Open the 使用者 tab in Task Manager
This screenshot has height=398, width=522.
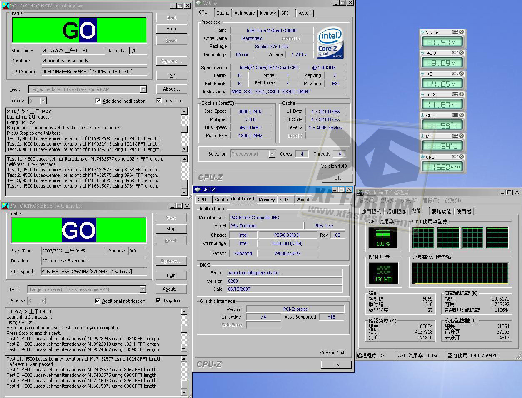464,211
